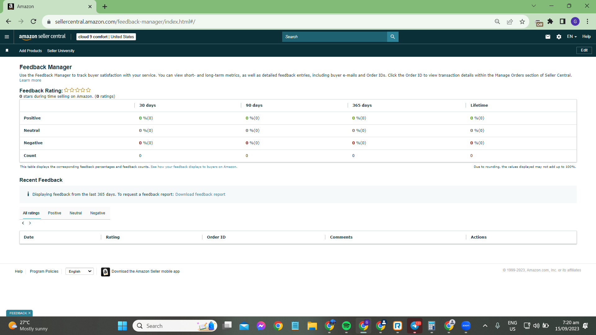The height and width of the screenshot is (335, 596).
Task: Launch Spotify from the taskbar
Action: click(346, 326)
